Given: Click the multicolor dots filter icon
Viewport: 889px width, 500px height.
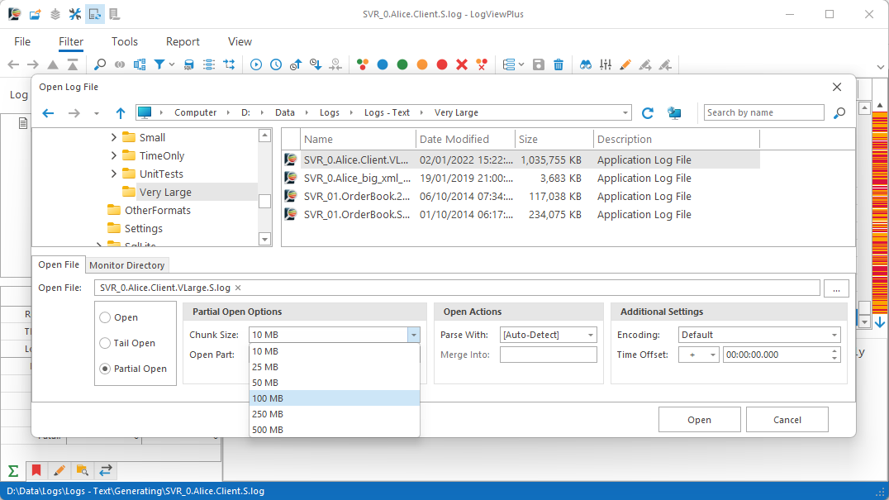Looking at the screenshot, I should pyautogui.click(x=363, y=64).
